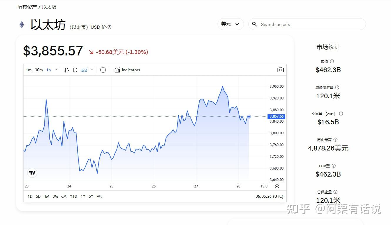Screen dimensions: 391x225
Task: Expand the interval dropdown chevron
Action: [x=56, y=70]
